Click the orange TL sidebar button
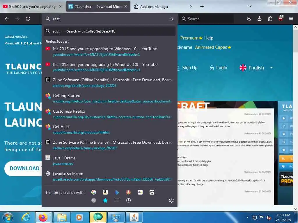The image size is (298, 223). [286, 159]
